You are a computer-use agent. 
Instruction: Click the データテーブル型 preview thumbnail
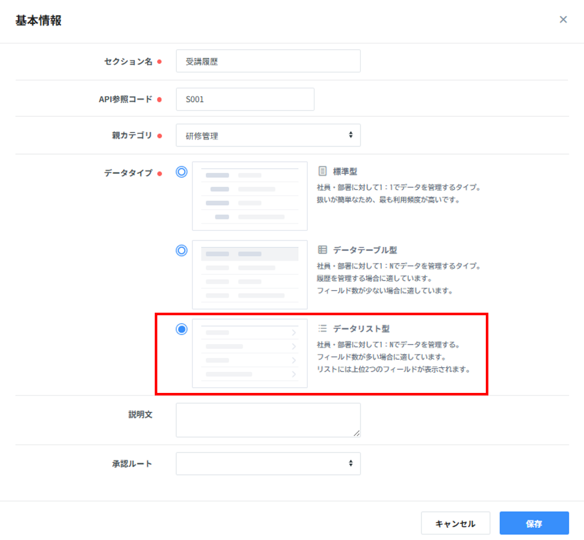click(x=249, y=275)
